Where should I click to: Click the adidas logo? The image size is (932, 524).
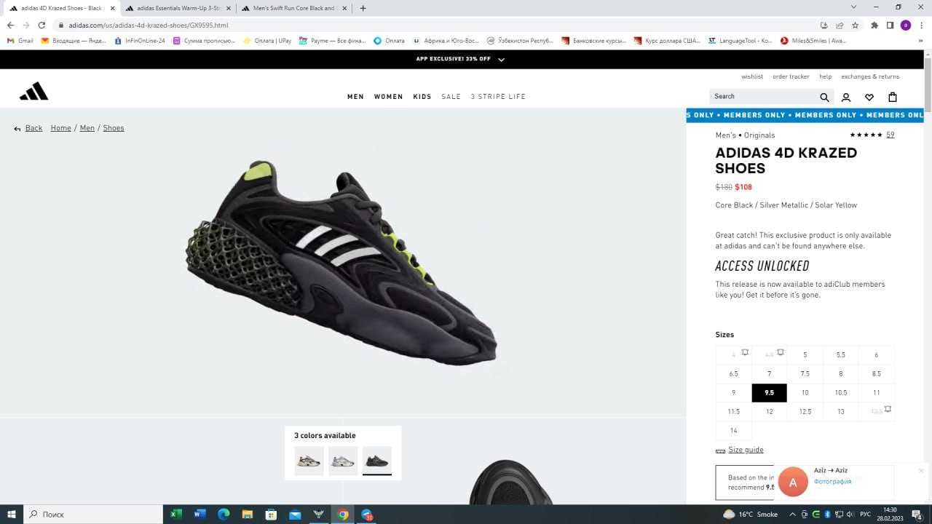coord(33,91)
